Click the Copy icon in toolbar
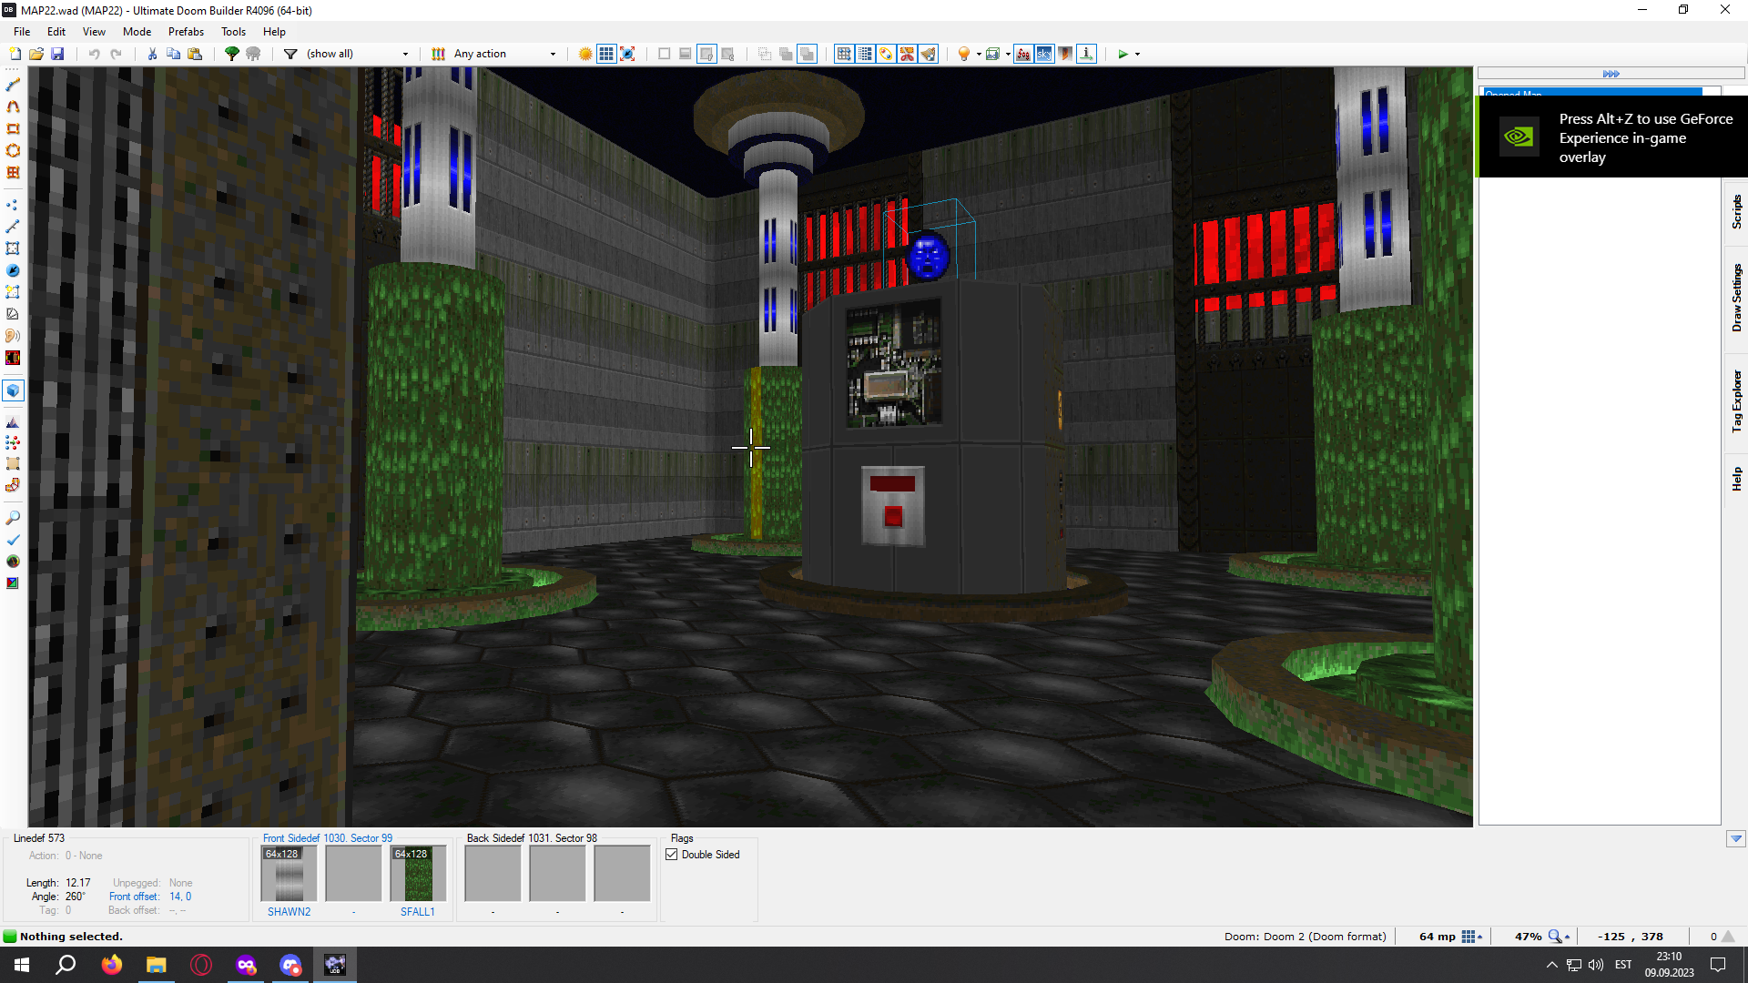Screen dimensions: 1748x983 173,54
